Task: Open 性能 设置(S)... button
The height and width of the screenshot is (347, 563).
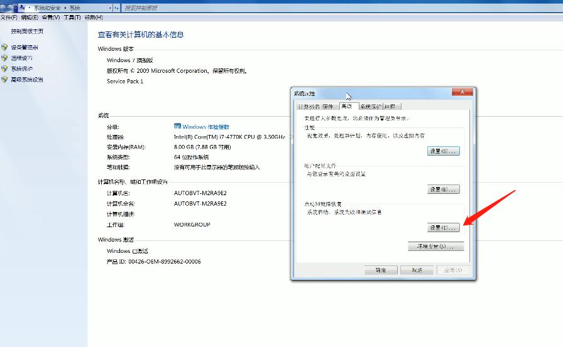Action: (444, 151)
